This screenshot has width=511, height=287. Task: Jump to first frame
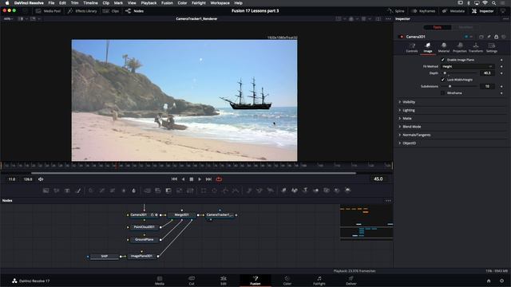174,179
